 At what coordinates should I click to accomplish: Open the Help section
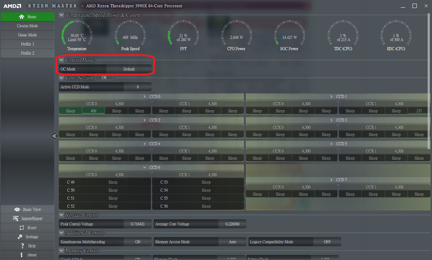[28, 246]
